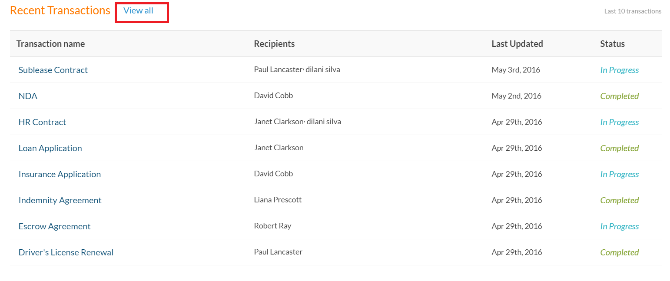
Task: Open the NDA transaction
Action: [x=28, y=96]
